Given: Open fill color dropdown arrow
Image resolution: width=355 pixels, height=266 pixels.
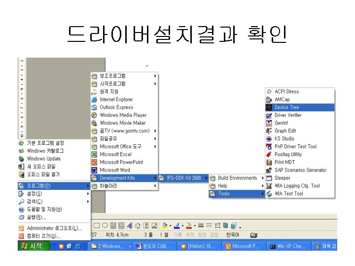Looking at the screenshot, I should click(171, 226).
